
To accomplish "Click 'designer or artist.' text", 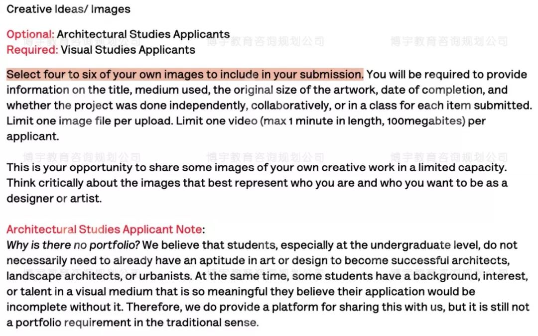I will pyautogui.click(x=54, y=199).
